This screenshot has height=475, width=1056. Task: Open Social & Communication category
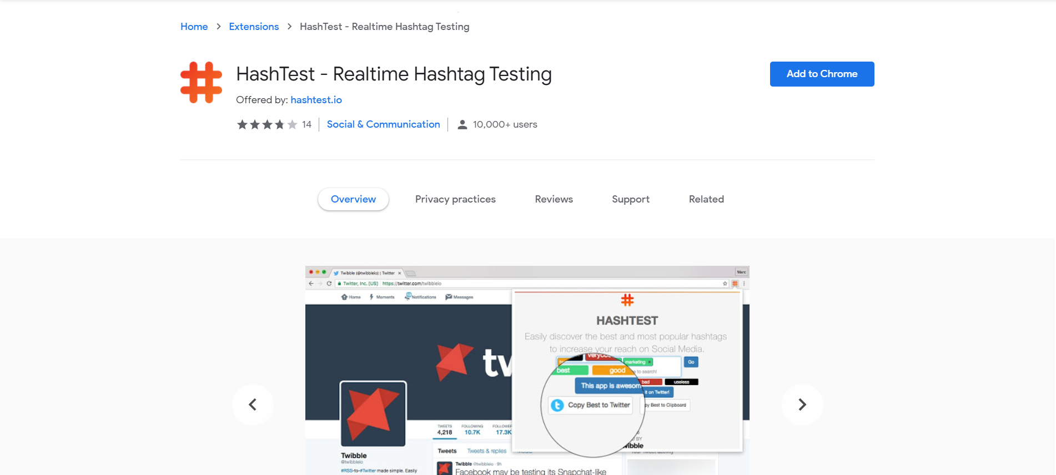pyautogui.click(x=383, y=124)
